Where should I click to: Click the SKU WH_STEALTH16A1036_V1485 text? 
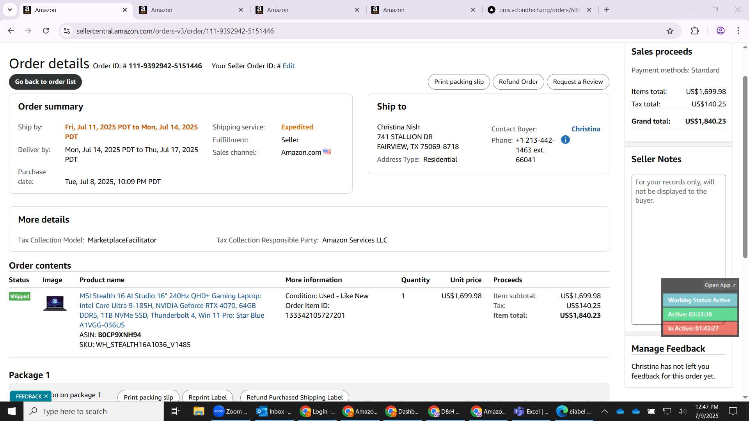click(143, 345)
